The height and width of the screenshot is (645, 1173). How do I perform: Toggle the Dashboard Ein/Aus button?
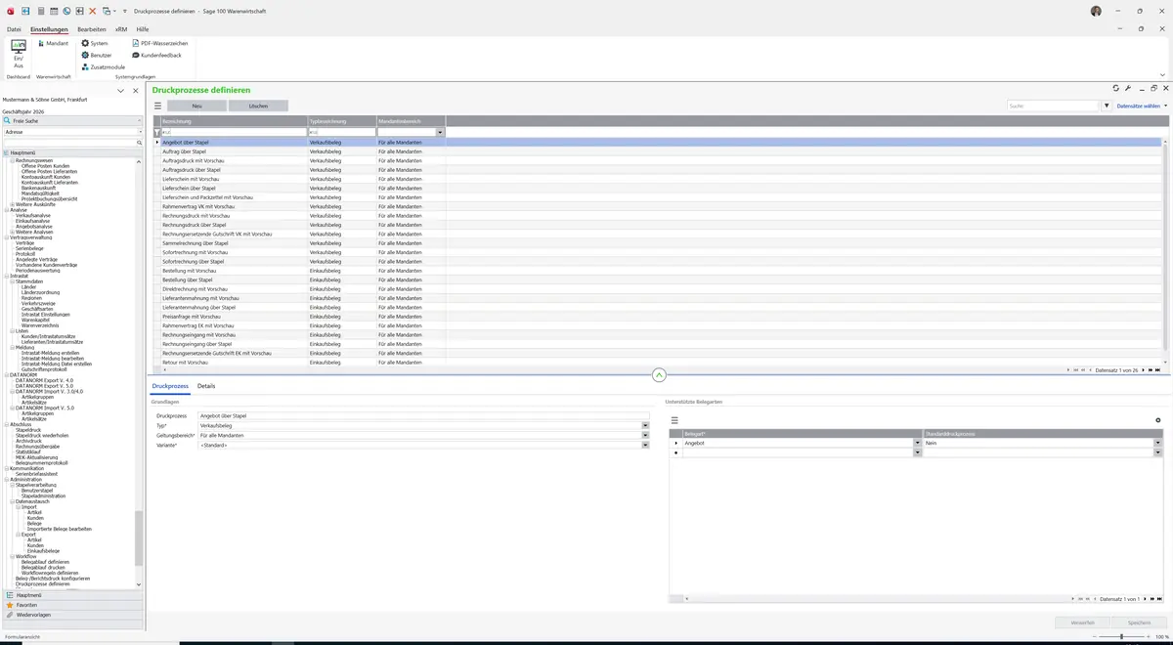[x=19, y=55]
